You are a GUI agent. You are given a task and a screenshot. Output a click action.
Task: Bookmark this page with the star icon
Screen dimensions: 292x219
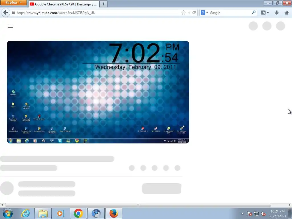pos(183,13)
